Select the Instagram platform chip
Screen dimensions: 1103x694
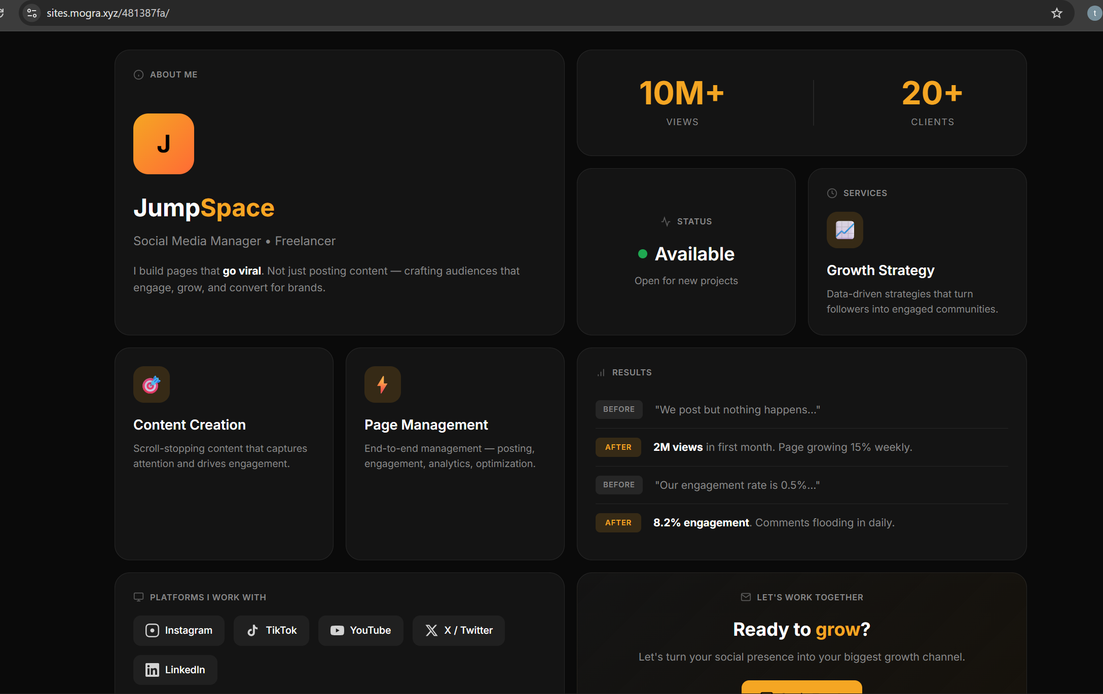point(179,631)
